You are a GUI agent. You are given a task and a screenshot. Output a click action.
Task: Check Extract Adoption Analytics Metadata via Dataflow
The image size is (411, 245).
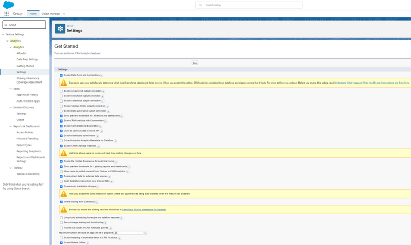[61, 140]
